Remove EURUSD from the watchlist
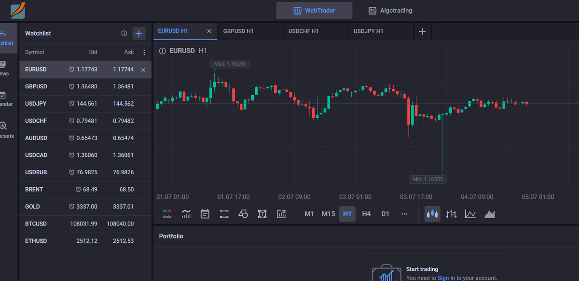 point(143,70)
